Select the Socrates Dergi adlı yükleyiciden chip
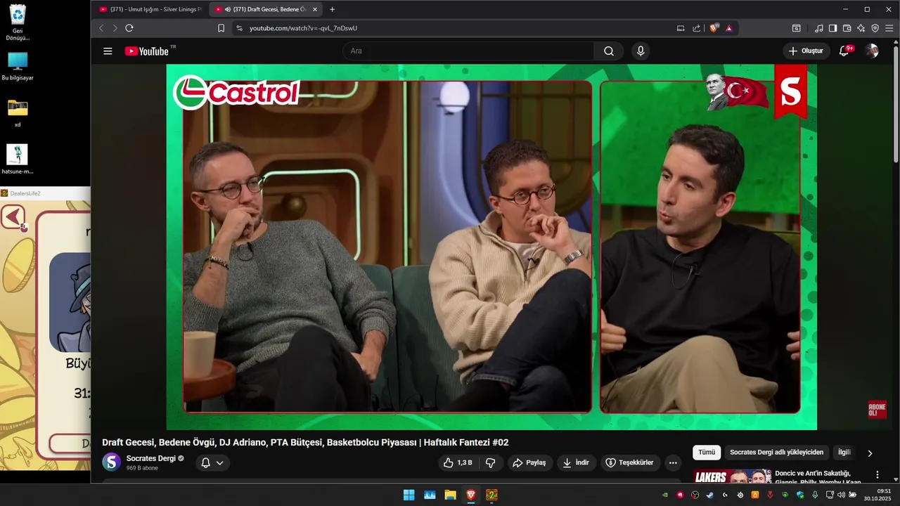 point(776,453)
